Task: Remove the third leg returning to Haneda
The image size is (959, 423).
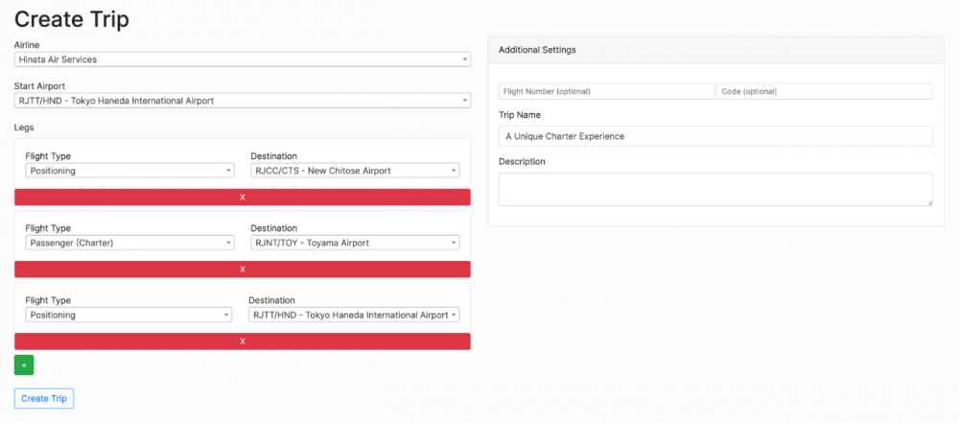Action: pyautogui.click(x=242, y=341)
